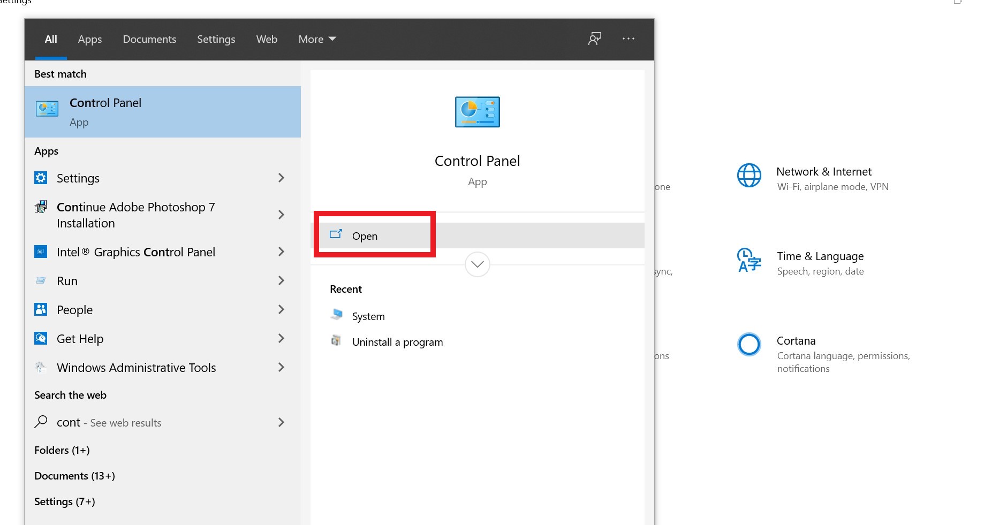Select Continue Adobe Photoshop 7 Installation result
Viewport: 984px width, 525px height.
click(163, 215)
